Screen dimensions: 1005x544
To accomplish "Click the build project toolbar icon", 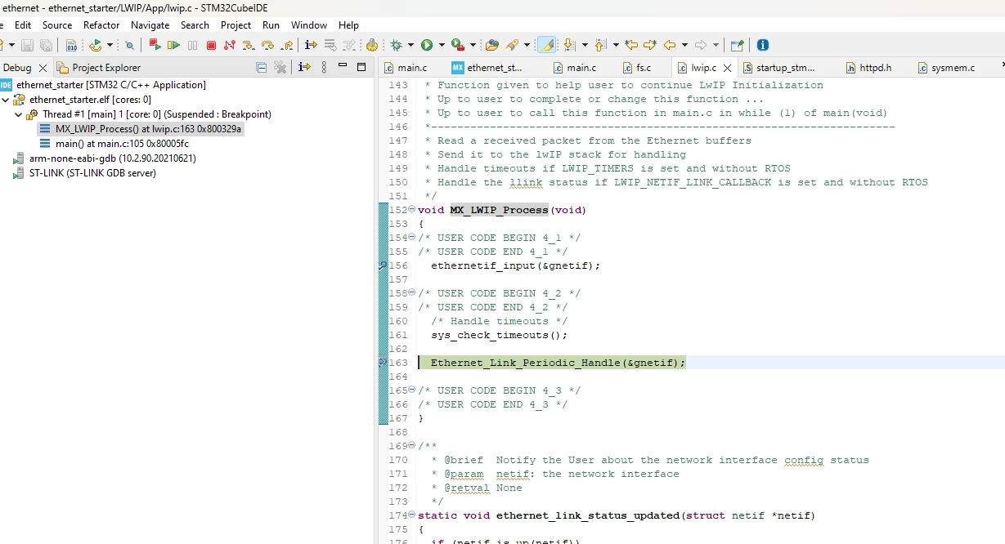I will [95, 45].
